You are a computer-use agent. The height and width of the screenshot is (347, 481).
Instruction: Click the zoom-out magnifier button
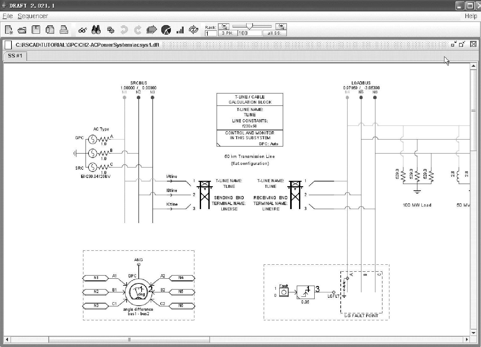[x=225, y=26]
